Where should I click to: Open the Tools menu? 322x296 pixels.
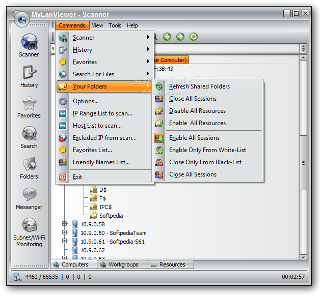click(x=115, y=25)
